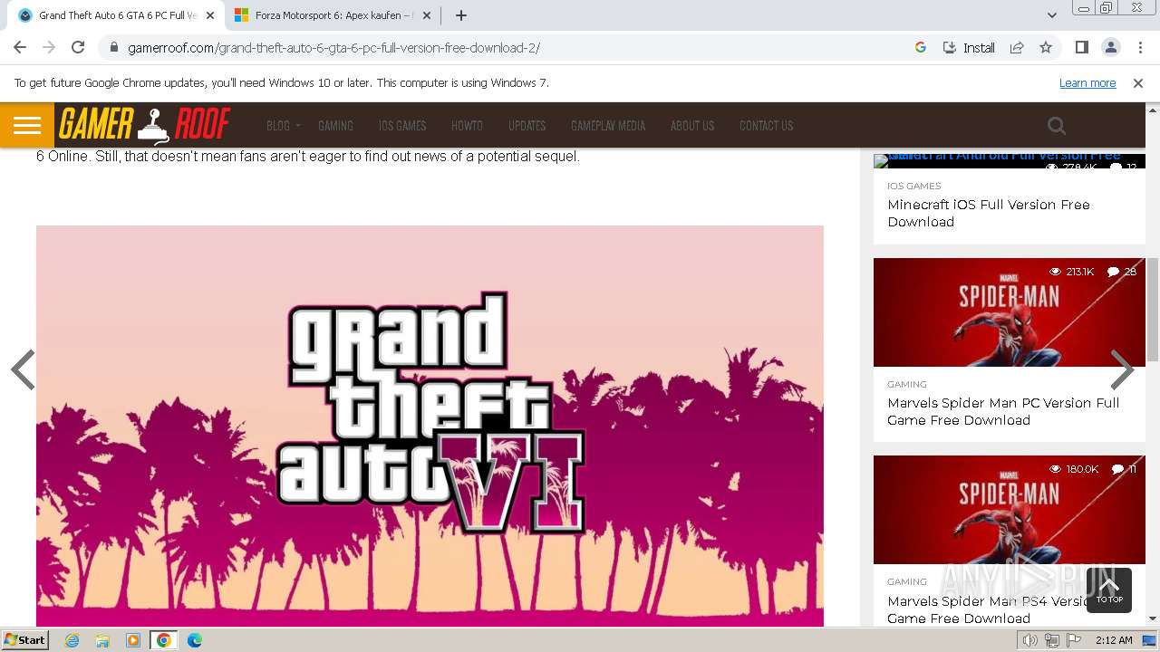Click the 213.1K views eye icon
The image size is (1160, 652).
(1055, 272)
